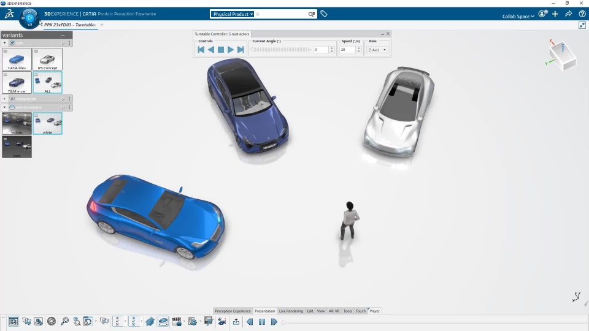Open the tag icon beside search

324,14
